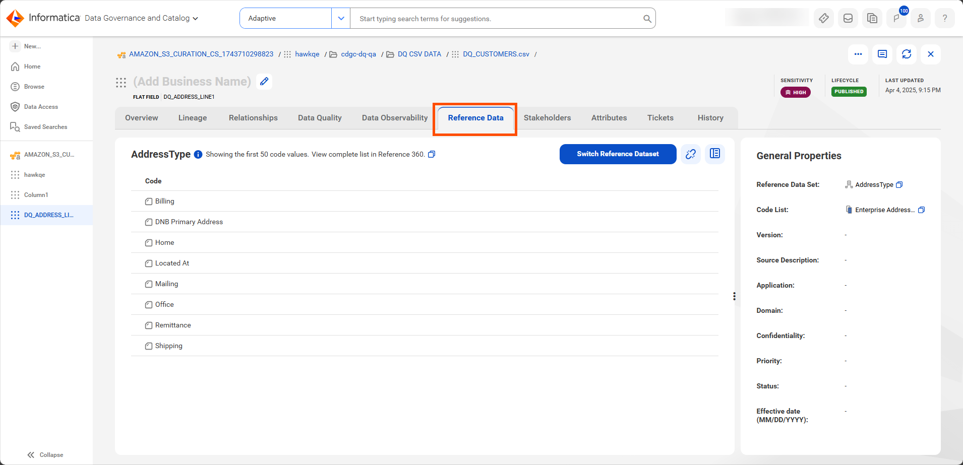Open the inbox tray icon in header

[x=848, y=18]
